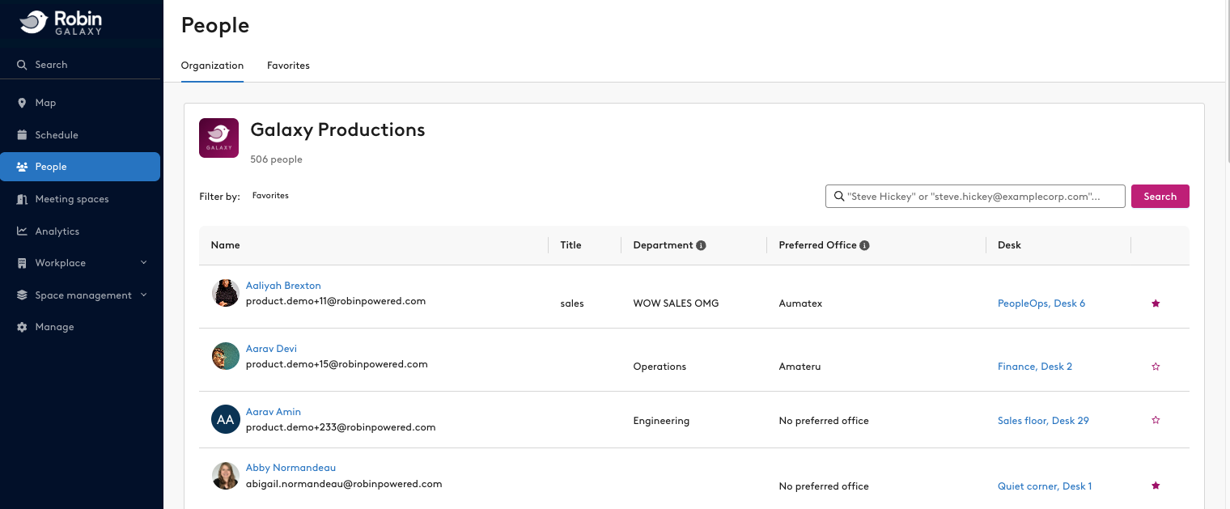Screen dimensions: 1230x509
Task: Click email product.demo+233@robinpowered.com
Action: pyautogui.click(x=341, y=427)
